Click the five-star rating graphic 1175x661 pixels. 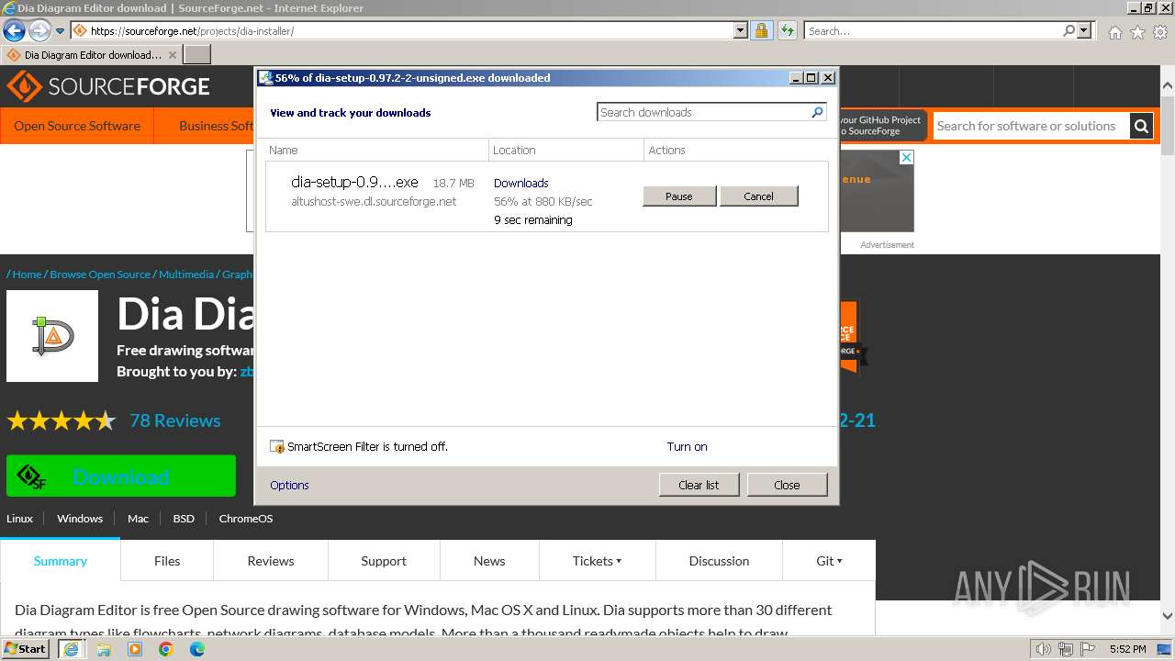point(62,420)
